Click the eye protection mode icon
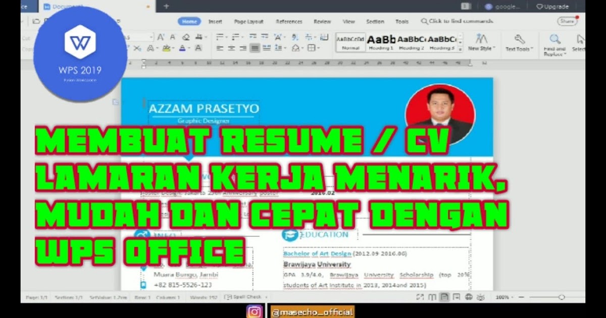606x318 pixels. coord(480,297)
